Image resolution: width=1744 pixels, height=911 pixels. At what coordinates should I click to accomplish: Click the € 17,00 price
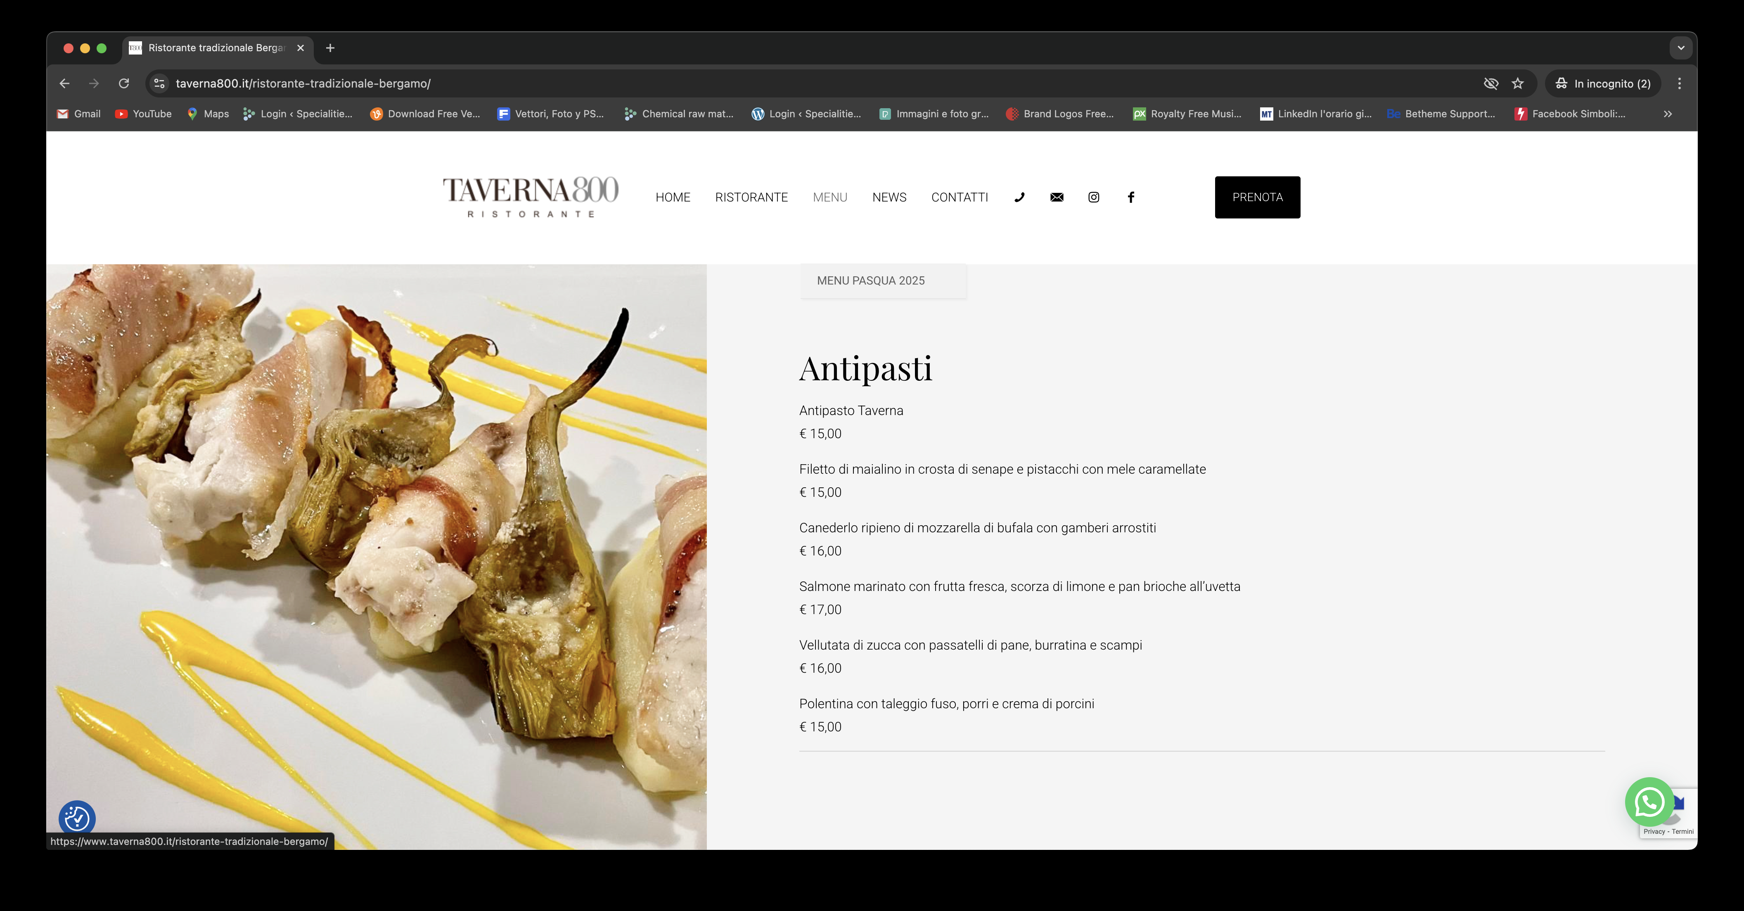tap(820, 610)
